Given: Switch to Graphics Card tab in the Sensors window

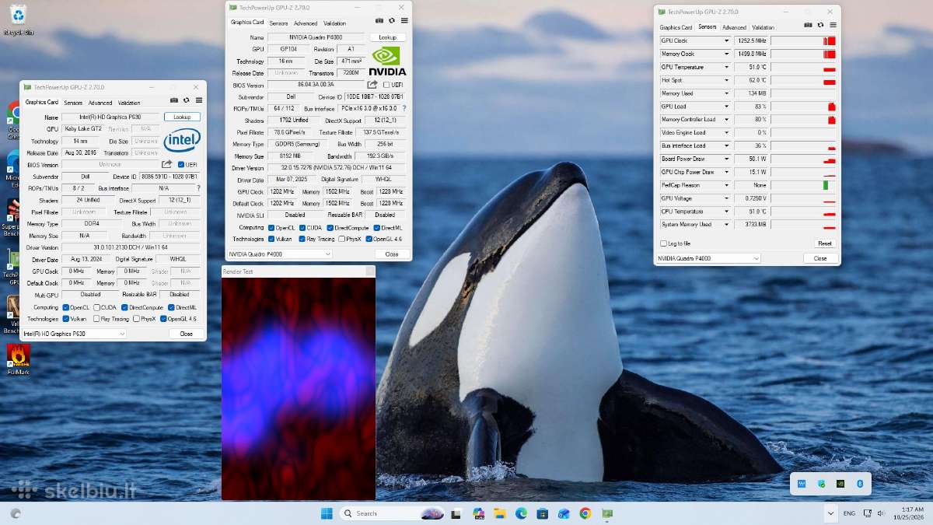Looking at the screenshot, I should [x=676, y=27].
